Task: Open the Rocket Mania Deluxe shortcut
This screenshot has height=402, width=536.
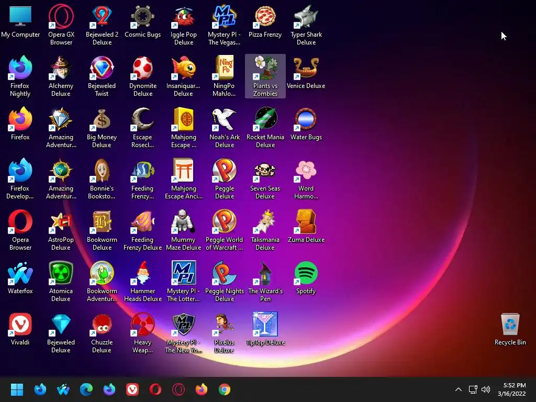Action: 265,127
